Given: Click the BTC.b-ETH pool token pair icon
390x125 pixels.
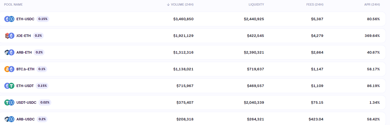Looking at the screenshot, I should (x=9, y=69).
